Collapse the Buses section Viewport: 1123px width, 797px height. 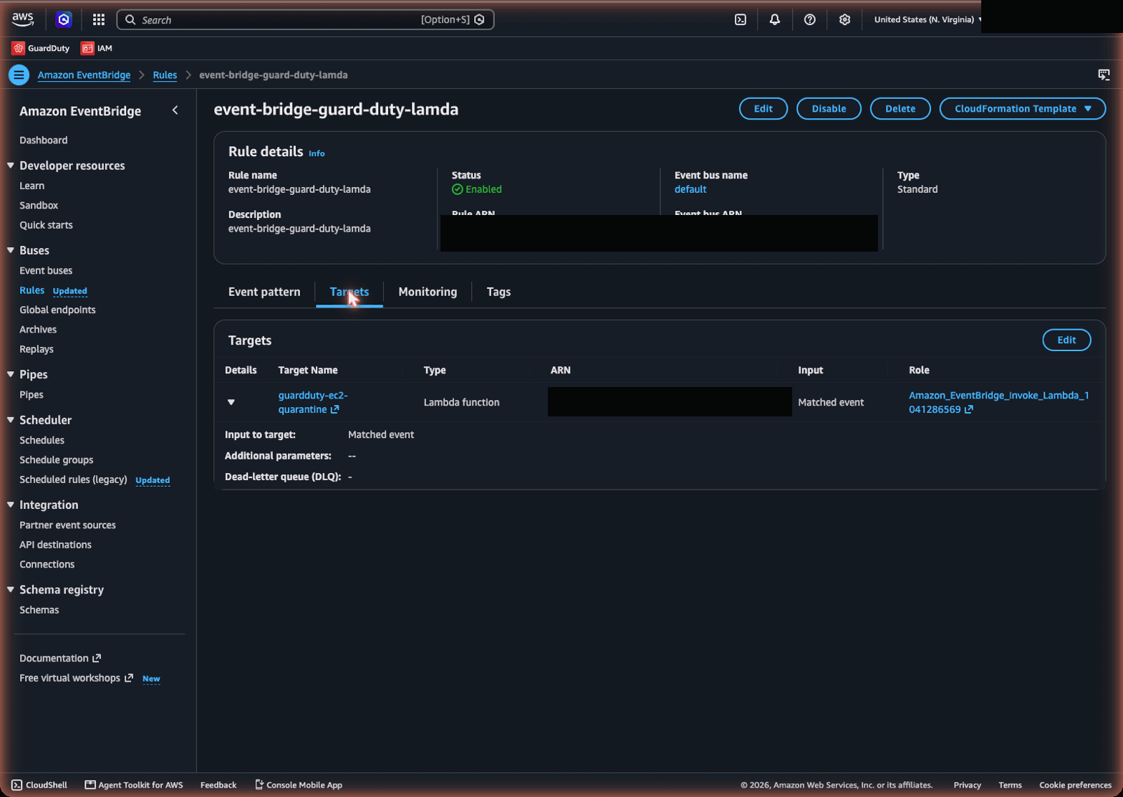[x=11, y=250]
